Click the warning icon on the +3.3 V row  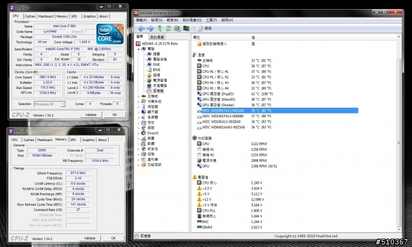click(x=199, y=188)
